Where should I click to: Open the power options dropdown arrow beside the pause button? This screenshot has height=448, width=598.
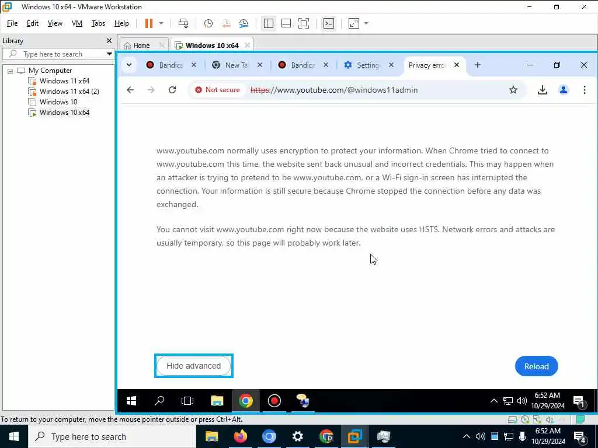point(161,23)
